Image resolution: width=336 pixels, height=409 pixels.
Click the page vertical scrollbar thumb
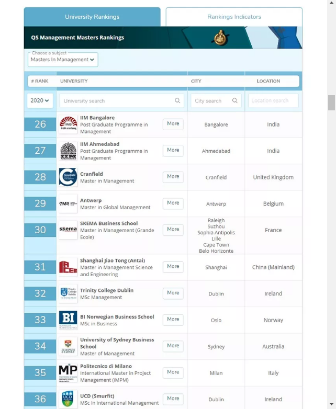[x=331, y=103]
